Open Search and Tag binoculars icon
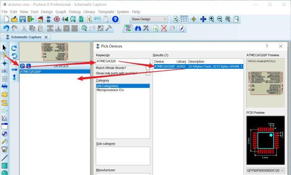The width and height of the screenshot is (291, 175). [138, 28]
